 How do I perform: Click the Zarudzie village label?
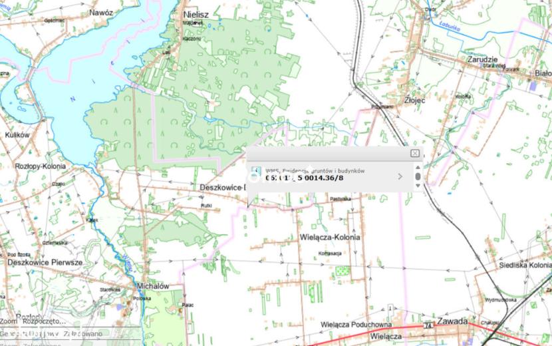pyautogui.click(x=482, y=59)
